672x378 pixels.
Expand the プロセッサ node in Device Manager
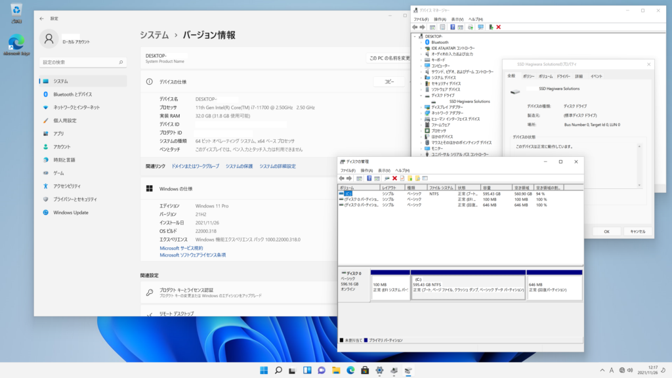pyautogui.click(x=421, y=131)
